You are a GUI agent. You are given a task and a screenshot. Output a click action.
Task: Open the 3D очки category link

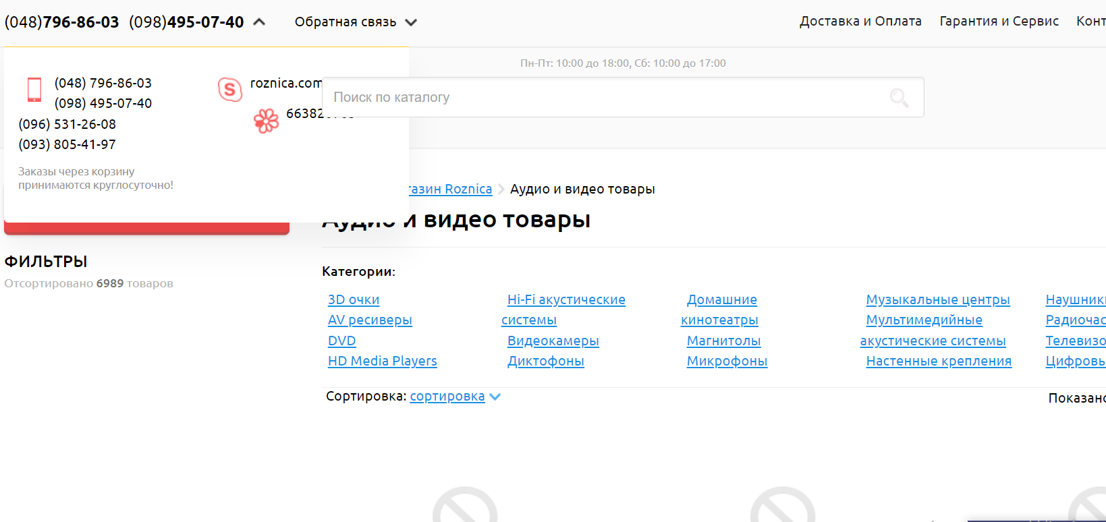[x=354, y=300]
